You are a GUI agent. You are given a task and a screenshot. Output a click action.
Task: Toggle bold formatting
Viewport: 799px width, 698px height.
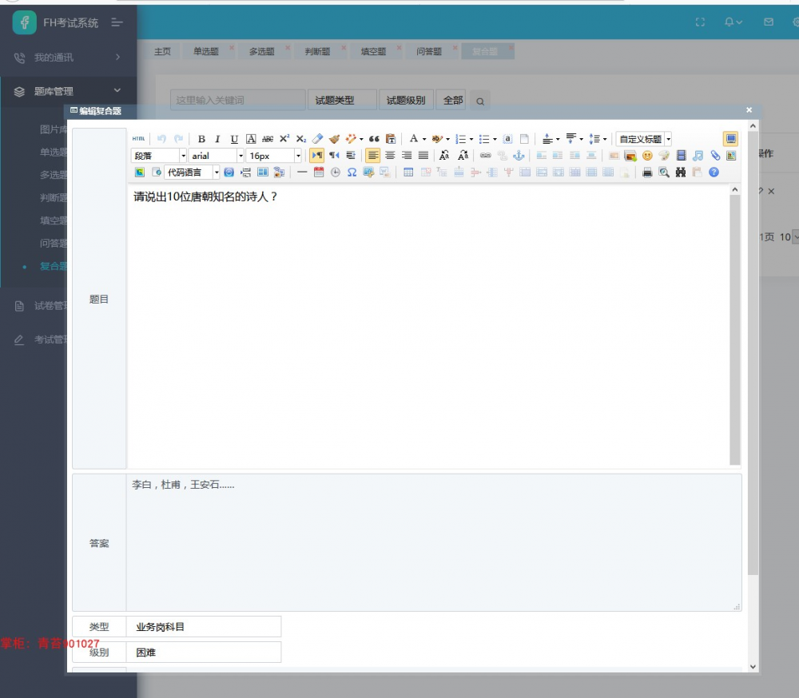click(x=201, y=138)
